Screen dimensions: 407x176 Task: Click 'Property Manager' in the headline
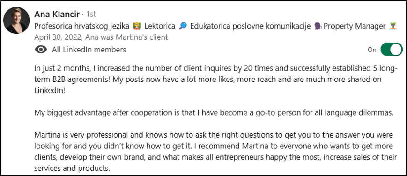(355, 26)
